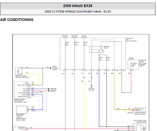Image resolution: width=157 pixels, height=131 pixels.
Task: Click the engine coolant temperature sensor symbol
Action: pos(18,71)
